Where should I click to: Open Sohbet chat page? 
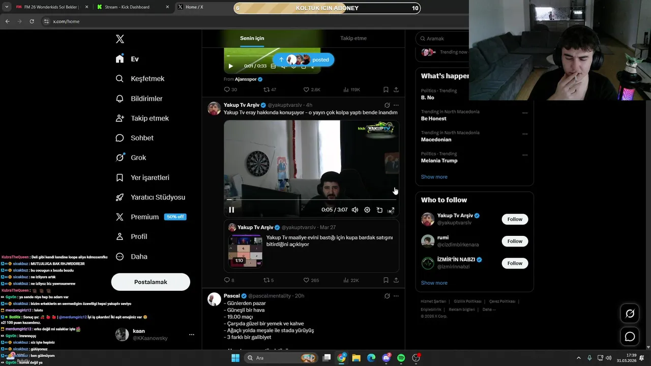coord(134,138)
